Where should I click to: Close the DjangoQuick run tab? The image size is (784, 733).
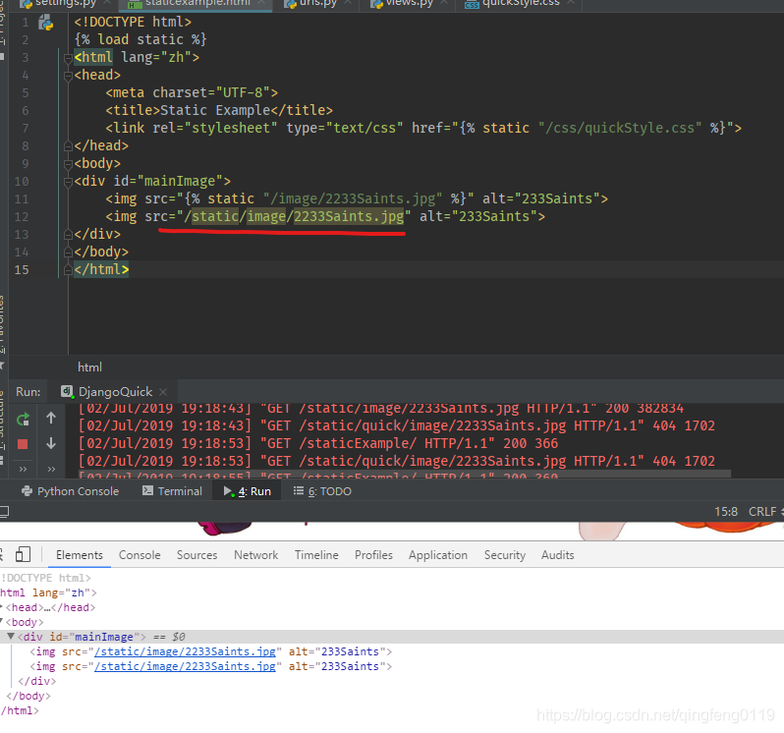163,392
